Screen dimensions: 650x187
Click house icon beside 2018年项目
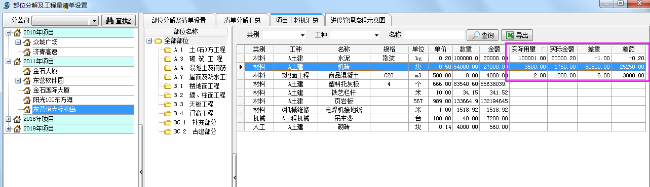click(x=18, y=119)
